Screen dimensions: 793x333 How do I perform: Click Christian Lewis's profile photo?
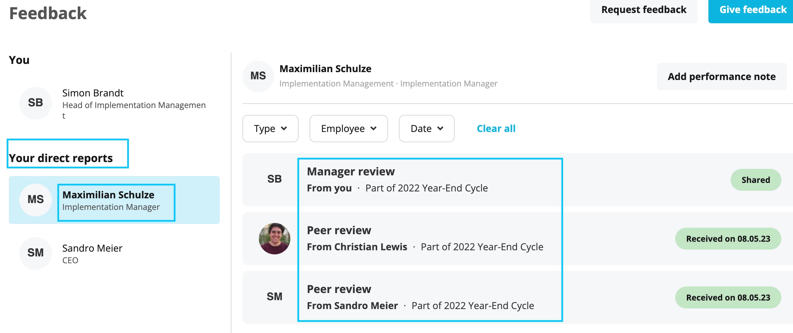tap(275, 238)
